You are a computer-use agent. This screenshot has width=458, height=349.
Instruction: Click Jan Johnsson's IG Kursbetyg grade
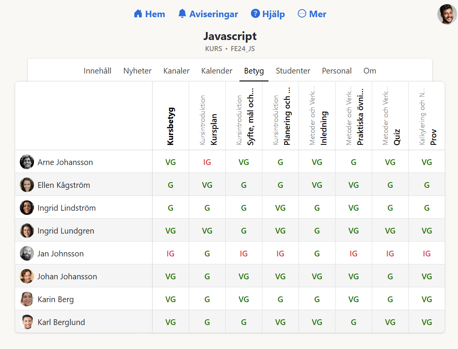[x=170, y=254]
